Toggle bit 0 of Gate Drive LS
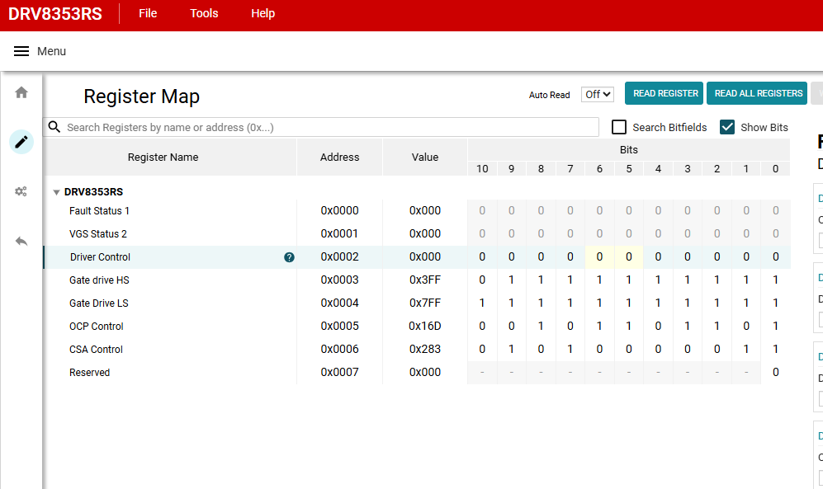Screen dimensions: 823x489 click(x=775, y=303)
